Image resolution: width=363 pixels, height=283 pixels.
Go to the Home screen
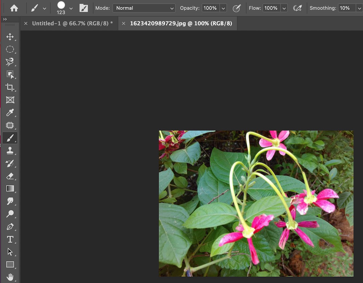pos(14,8)
